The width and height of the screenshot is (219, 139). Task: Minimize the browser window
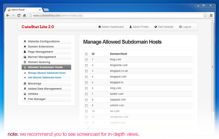pyautogui.click(x=198, y=5)
